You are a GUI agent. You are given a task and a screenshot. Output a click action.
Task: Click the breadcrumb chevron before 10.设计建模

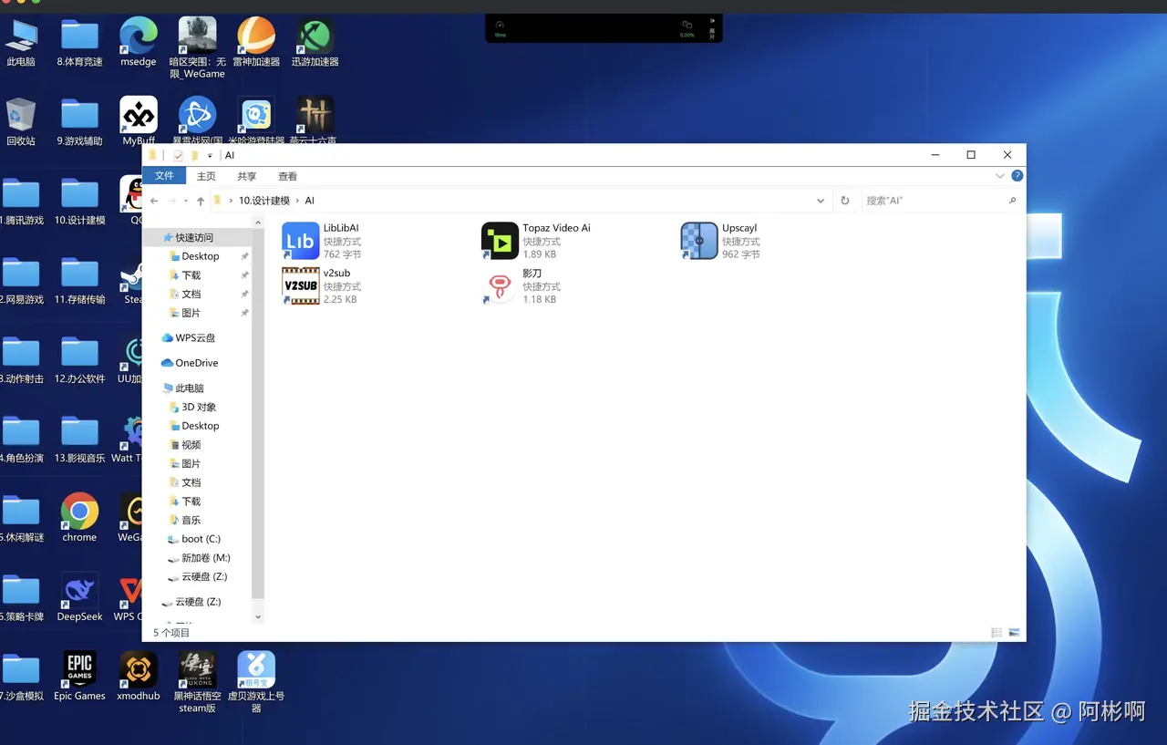pyautogui.click(x=232, y=201)
